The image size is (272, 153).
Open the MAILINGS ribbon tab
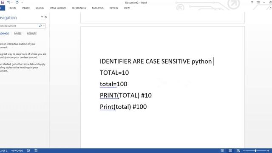[98, 8]
